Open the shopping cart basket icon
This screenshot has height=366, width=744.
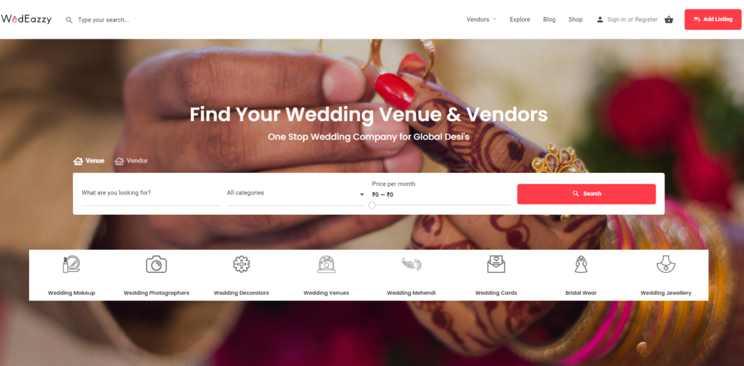[668, 20]
